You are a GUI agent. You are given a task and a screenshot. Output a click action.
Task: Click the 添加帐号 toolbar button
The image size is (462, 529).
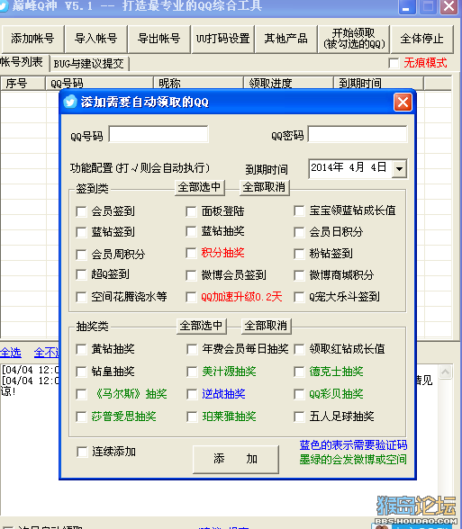coord(32,39)
